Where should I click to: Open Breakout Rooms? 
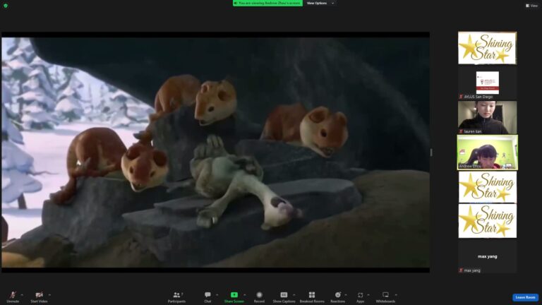click(312, 297)
